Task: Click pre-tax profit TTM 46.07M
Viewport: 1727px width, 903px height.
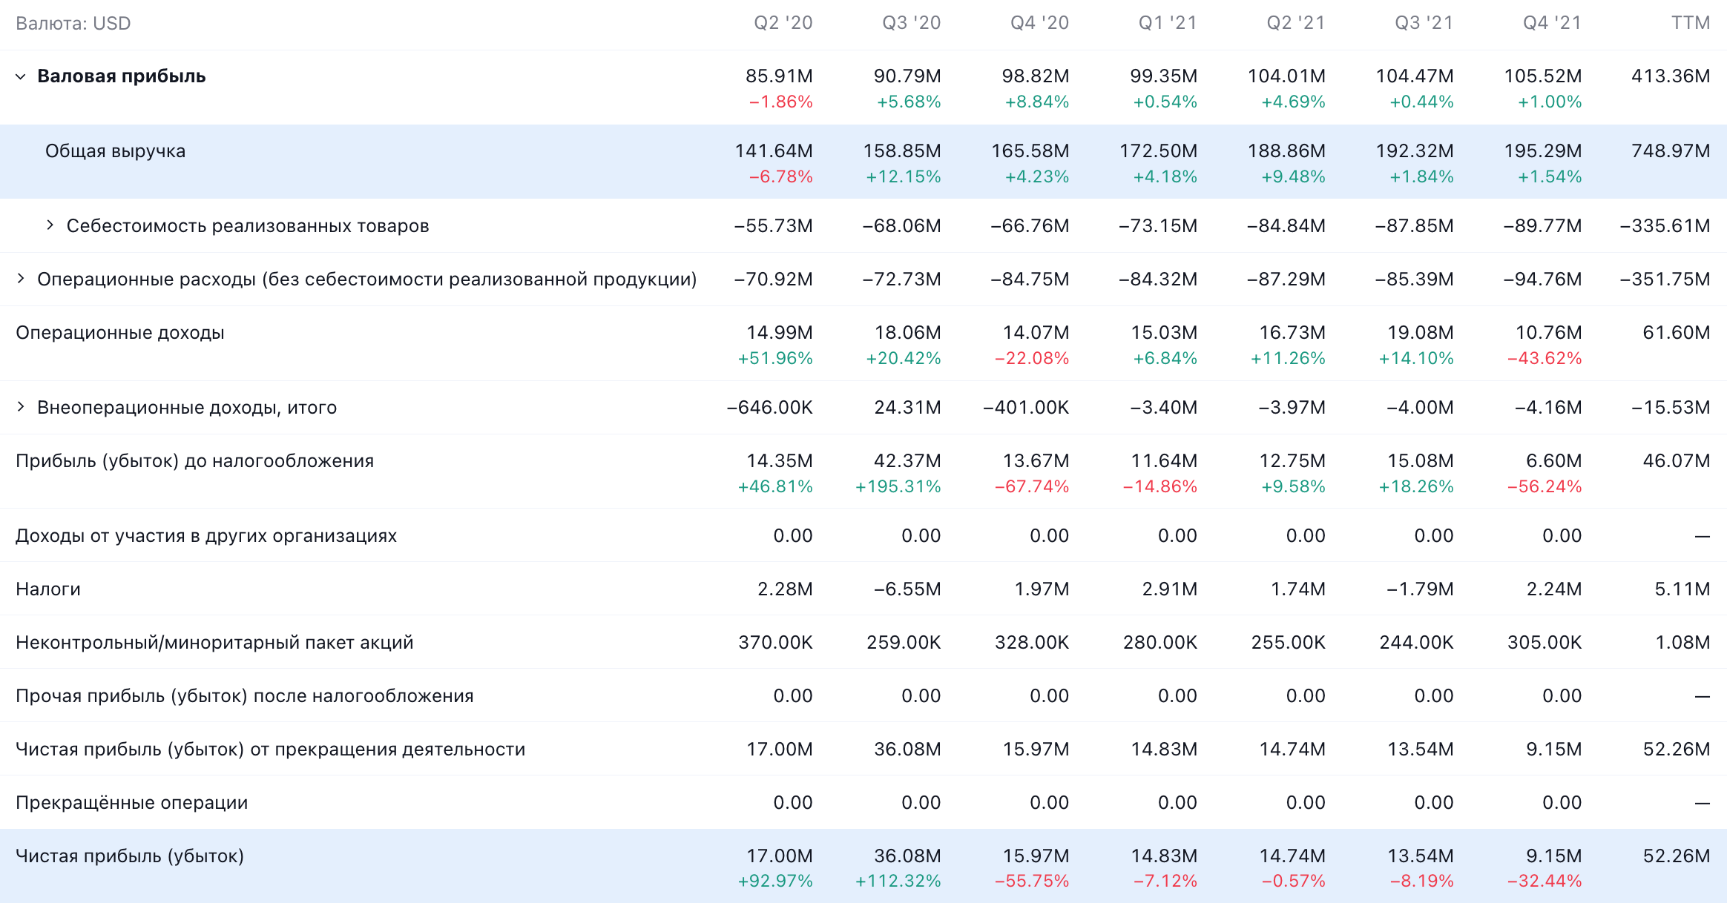Action: [1677, 461]
